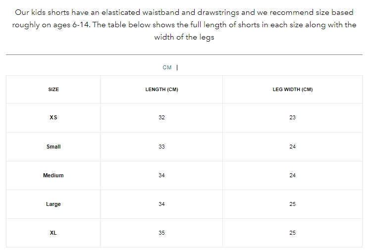Screen dimensions: 370x252
Task: Select Large length value 34
Action: 161,204
